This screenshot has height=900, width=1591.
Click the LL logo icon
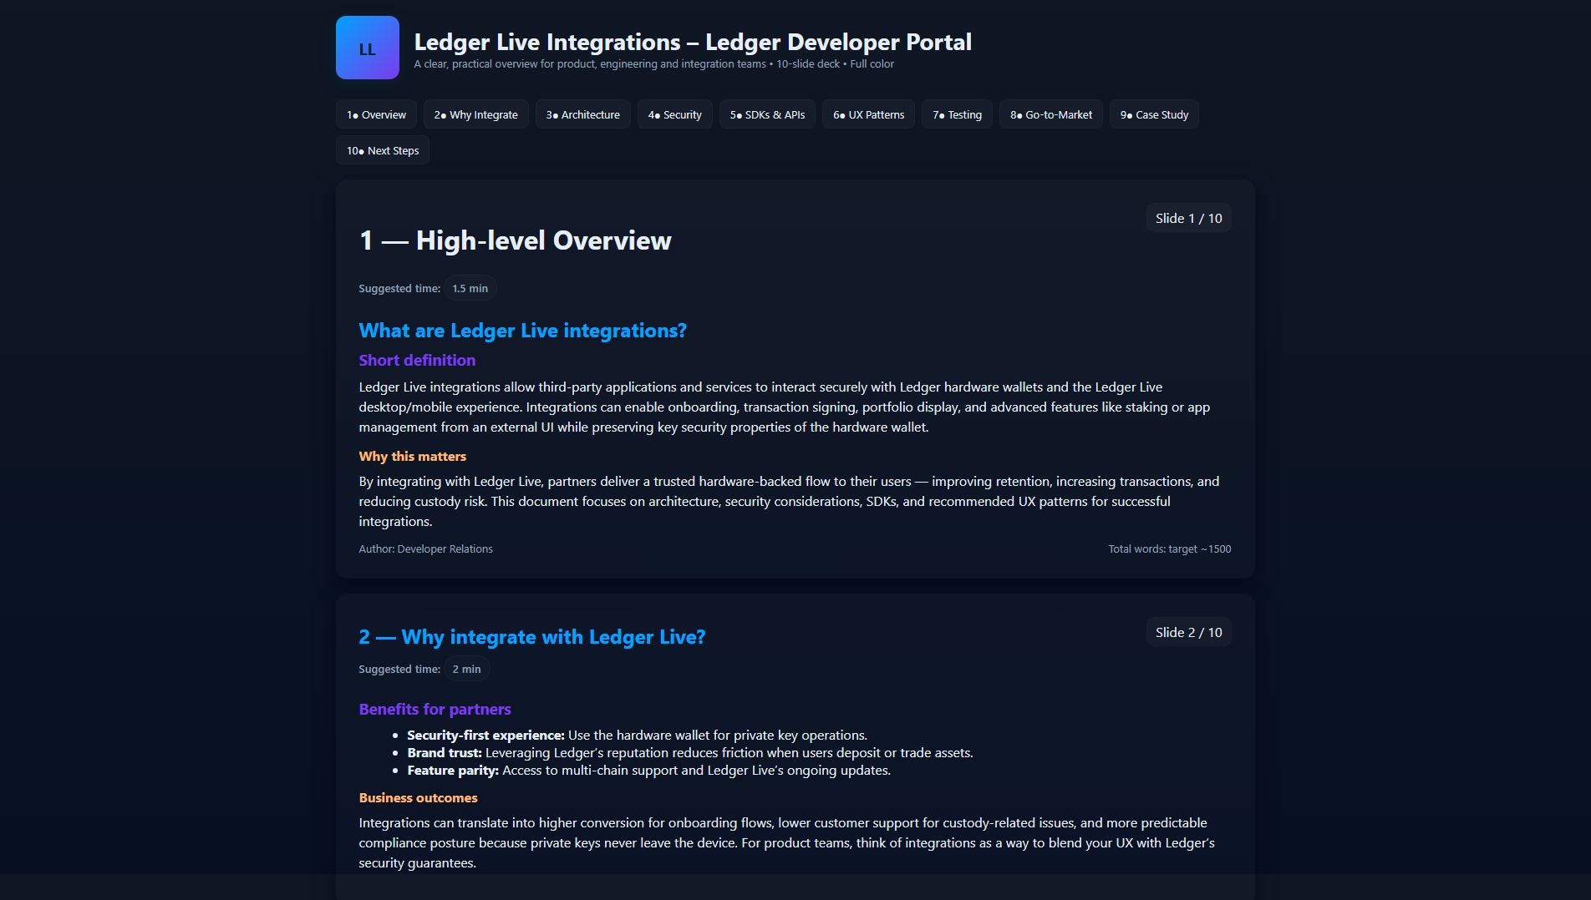click(368, 48)
